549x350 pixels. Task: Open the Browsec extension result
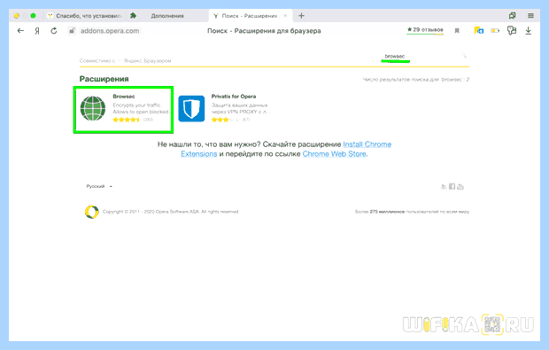[123, 110]
